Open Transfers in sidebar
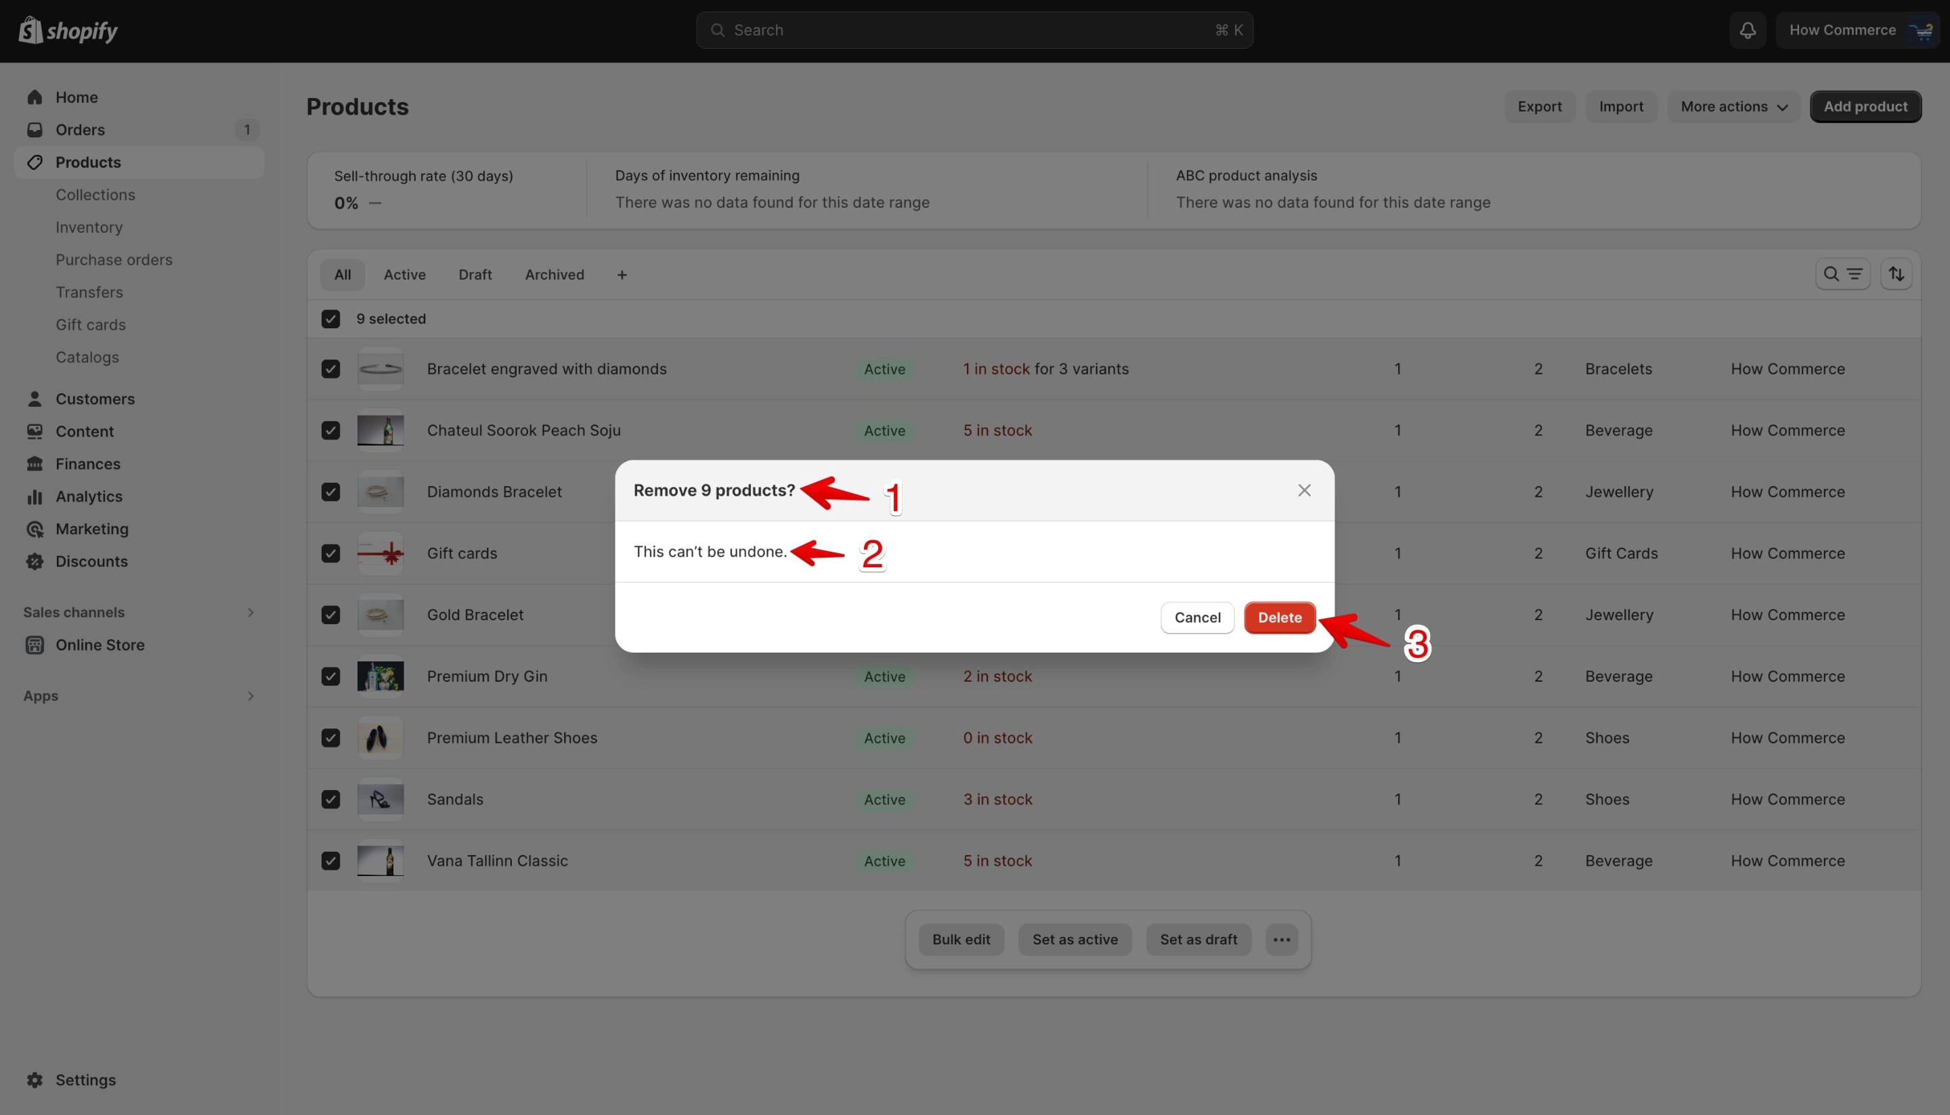Image resolution: width=1950 pixels, height=1115 pixels. point(89,292)
